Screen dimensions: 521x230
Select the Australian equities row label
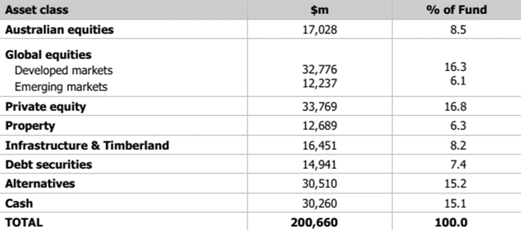(59, 29)
